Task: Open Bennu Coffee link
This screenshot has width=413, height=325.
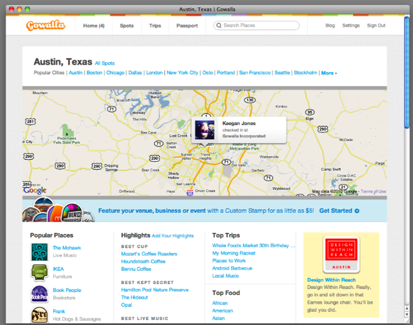Action: [136, 269]
